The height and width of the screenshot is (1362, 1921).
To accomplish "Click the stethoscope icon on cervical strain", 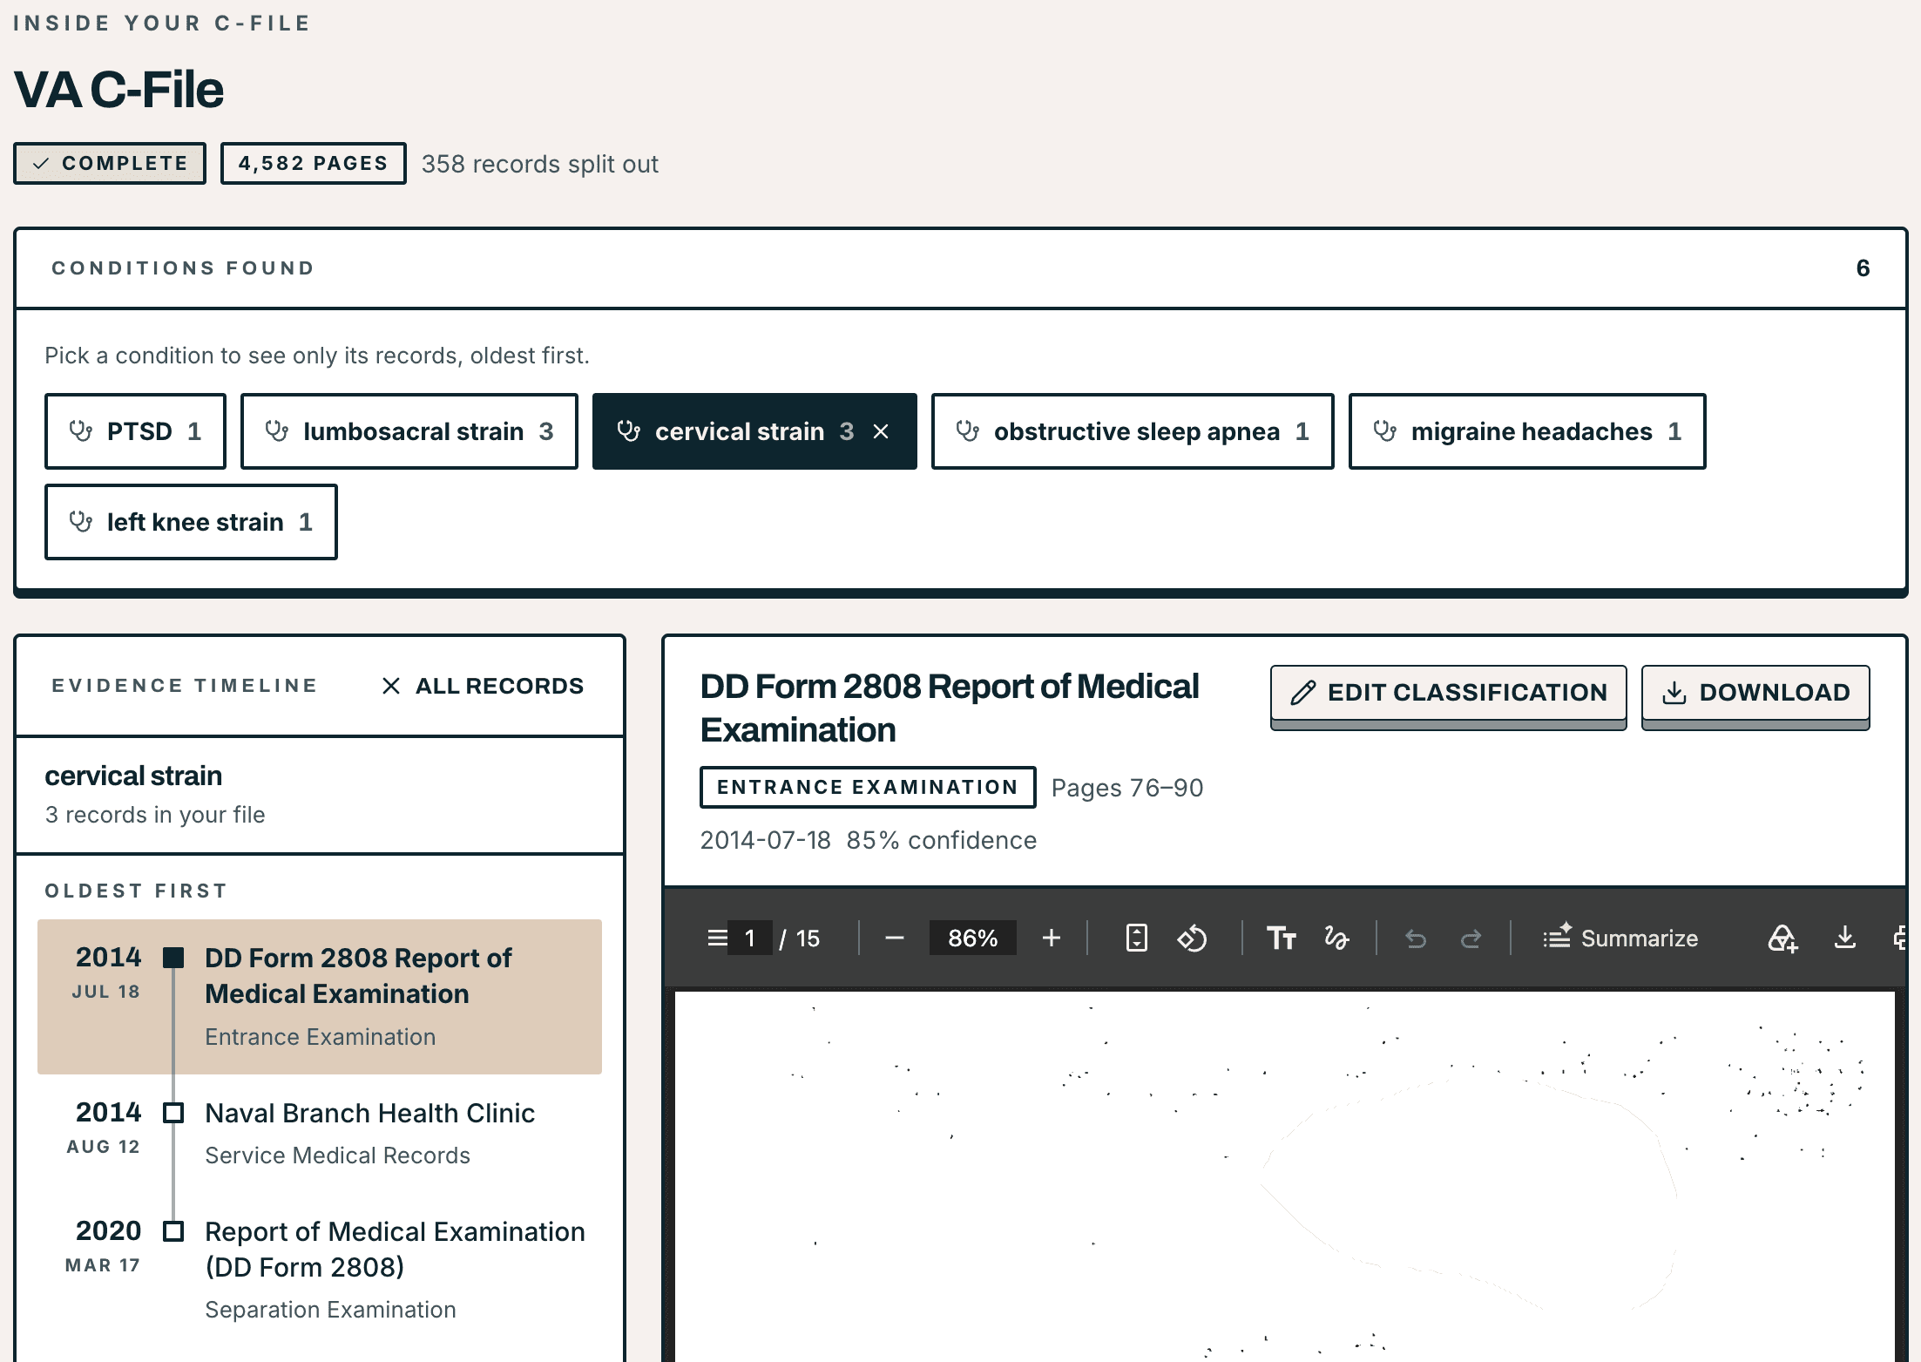I will 629,431.
